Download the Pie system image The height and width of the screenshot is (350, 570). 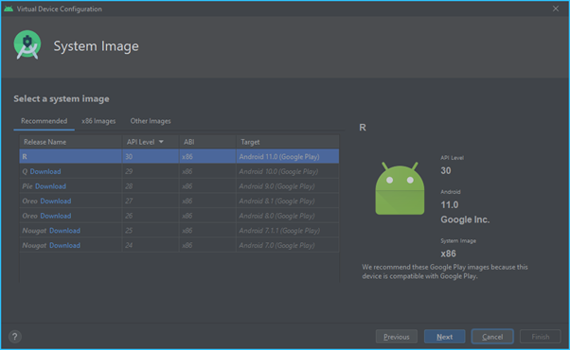[50, 186]
